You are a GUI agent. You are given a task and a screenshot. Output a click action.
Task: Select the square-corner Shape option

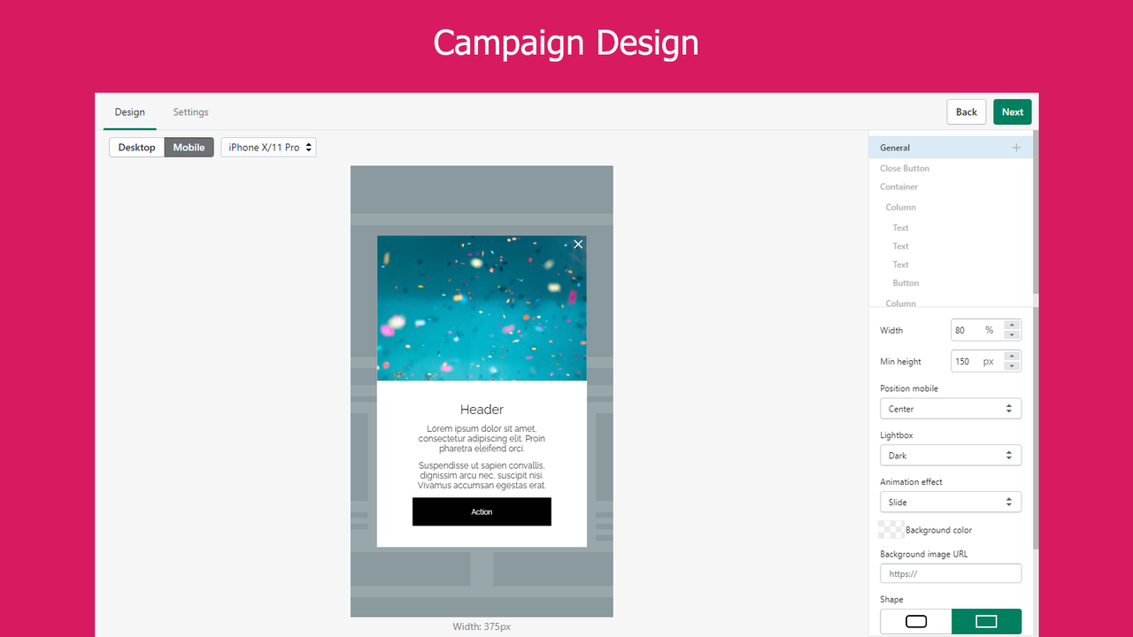pyautogui.click(x=985, y=621)
